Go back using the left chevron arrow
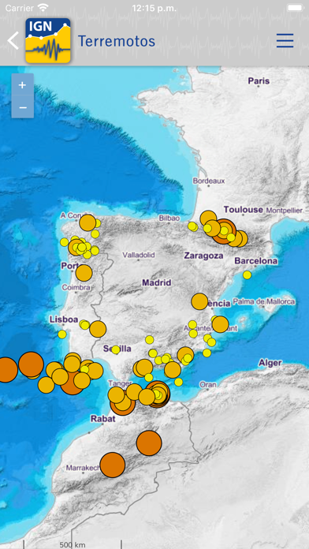The width and height of the screenshot is (309, 549). [x=13, y=40]
